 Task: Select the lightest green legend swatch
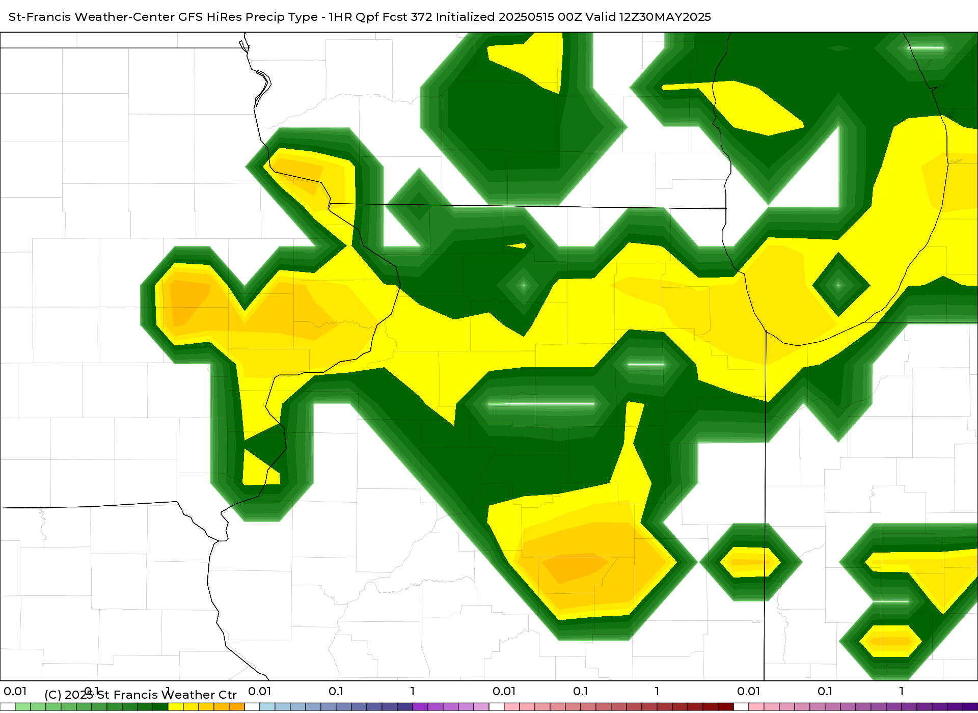pyautogui.click(x=23, y=707)
